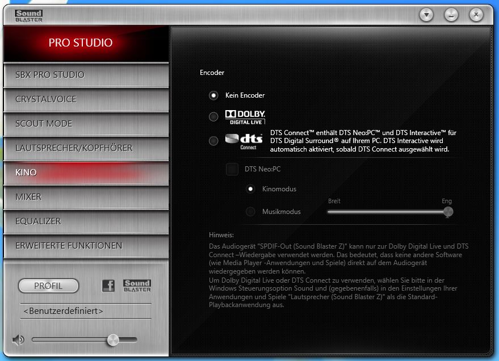Open the Facebook icon link
The height and width of the screenshot is (361, 499).
coord(108,286)
